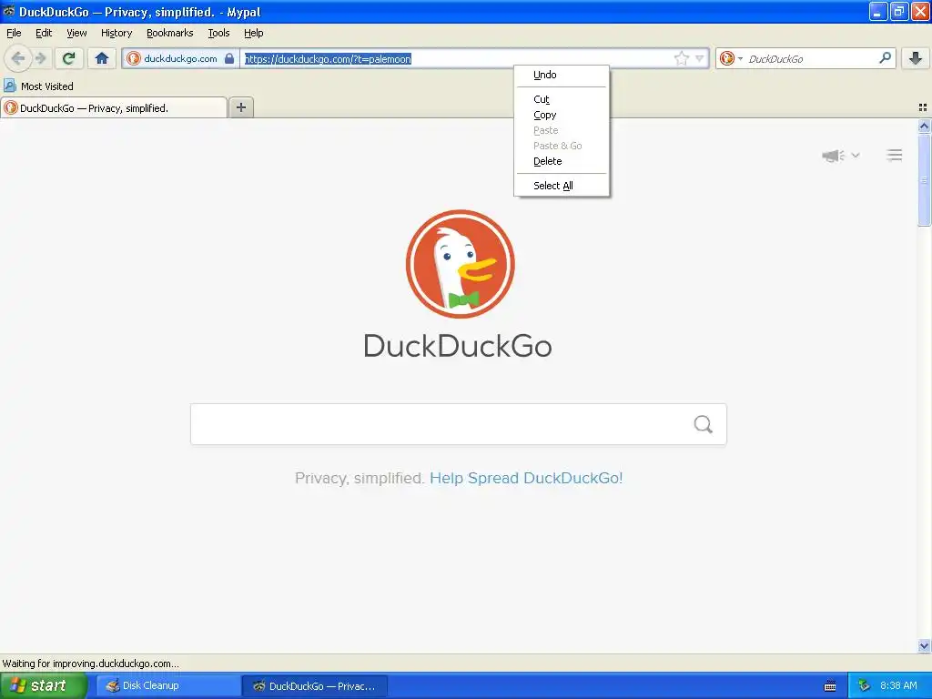Screen dimensions: 932x699
Task: Choose Undo in the context menu
Action: click(561, 75)
